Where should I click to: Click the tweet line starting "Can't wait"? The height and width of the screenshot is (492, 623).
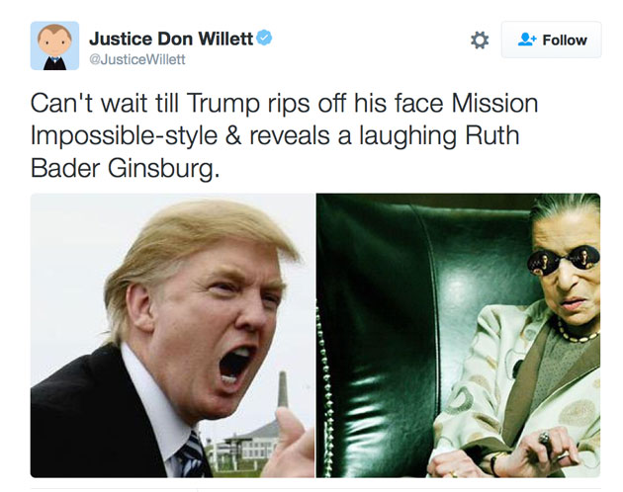tap(284, 104)
